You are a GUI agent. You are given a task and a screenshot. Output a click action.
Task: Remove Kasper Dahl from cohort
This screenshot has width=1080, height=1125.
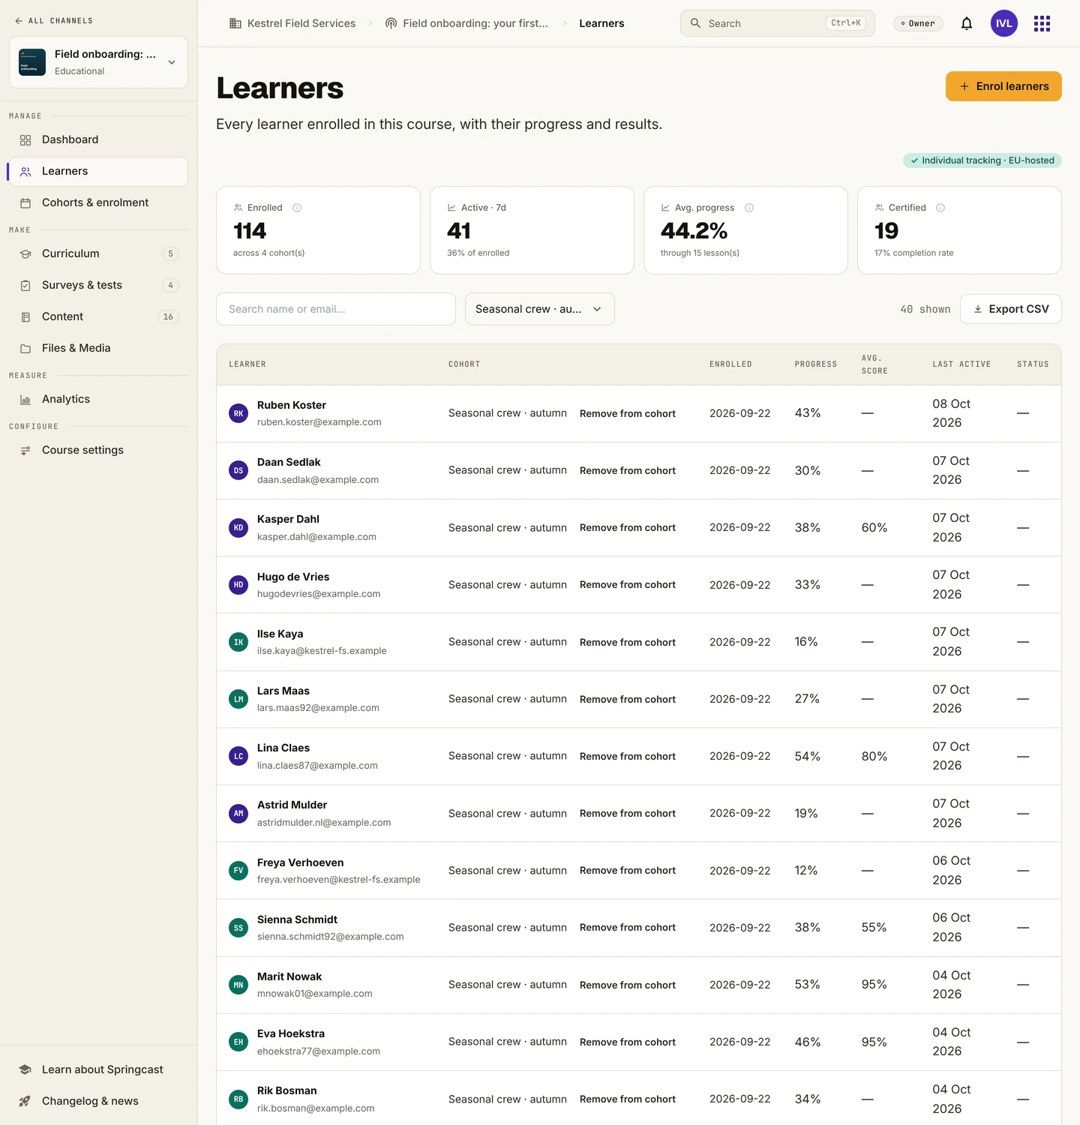(628, 528)
